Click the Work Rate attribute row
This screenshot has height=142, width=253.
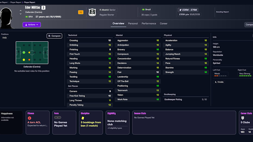click(138, 99)
